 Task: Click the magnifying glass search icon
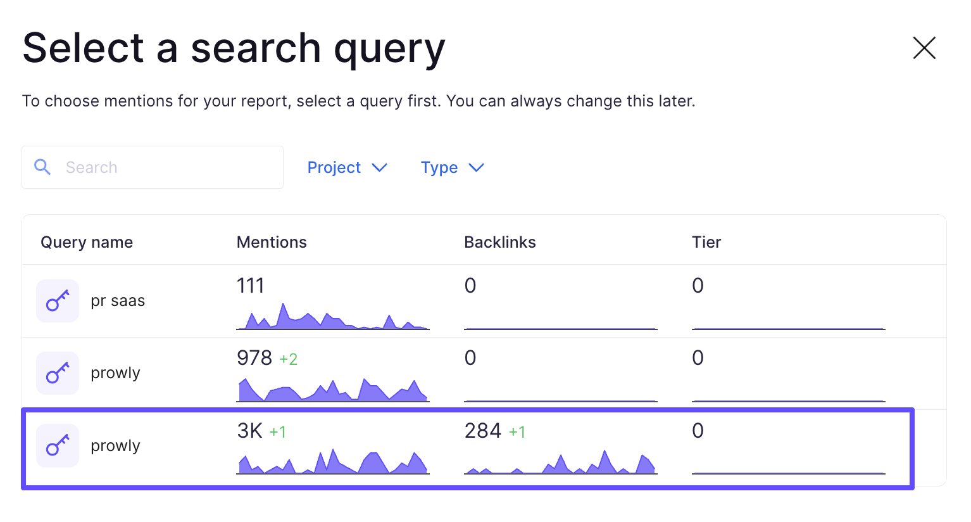[x=42, y=167]
